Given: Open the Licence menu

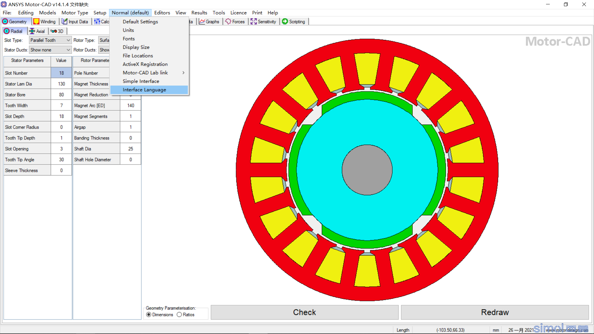Looking at the screenshot, I should point(239,13).
